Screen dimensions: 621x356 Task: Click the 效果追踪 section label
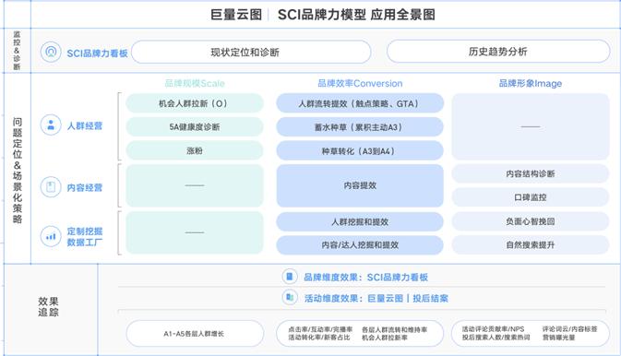[x=48, y=306]
